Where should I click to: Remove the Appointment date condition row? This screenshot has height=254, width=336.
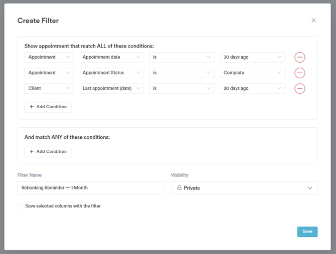(299, 57)
